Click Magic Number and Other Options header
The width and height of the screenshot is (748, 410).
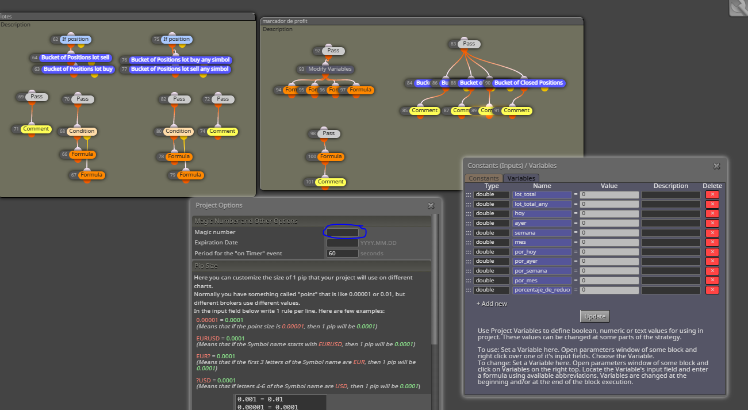click(x=311, y=221)
